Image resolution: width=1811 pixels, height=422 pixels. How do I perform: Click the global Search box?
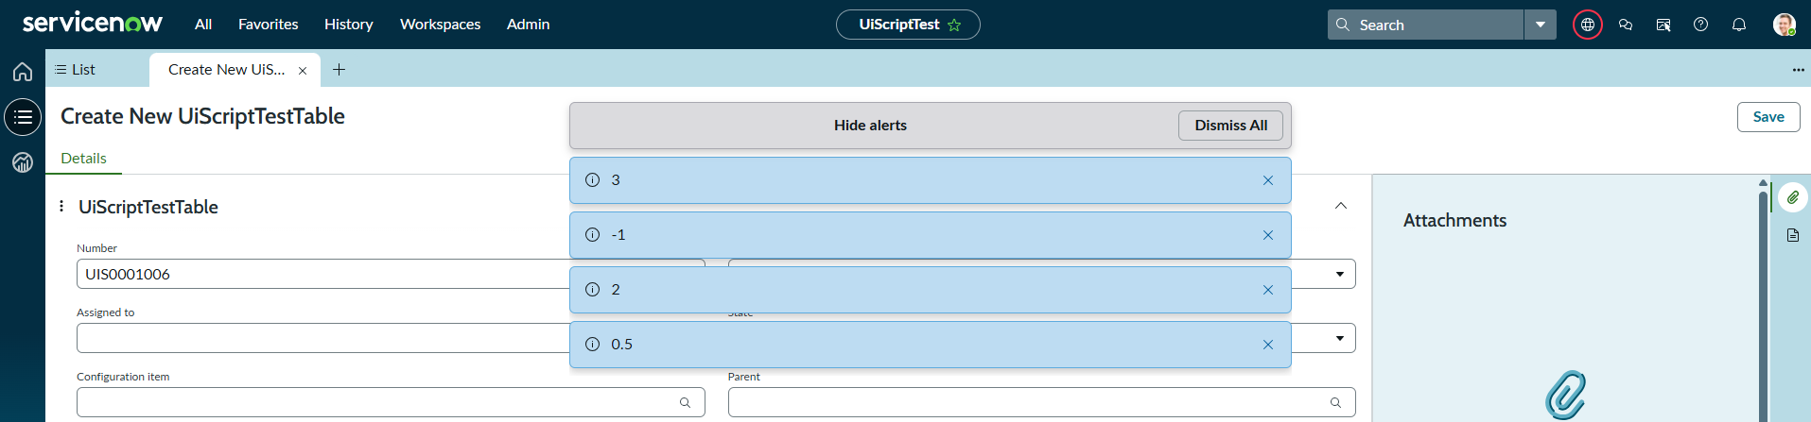(1425, 25)
